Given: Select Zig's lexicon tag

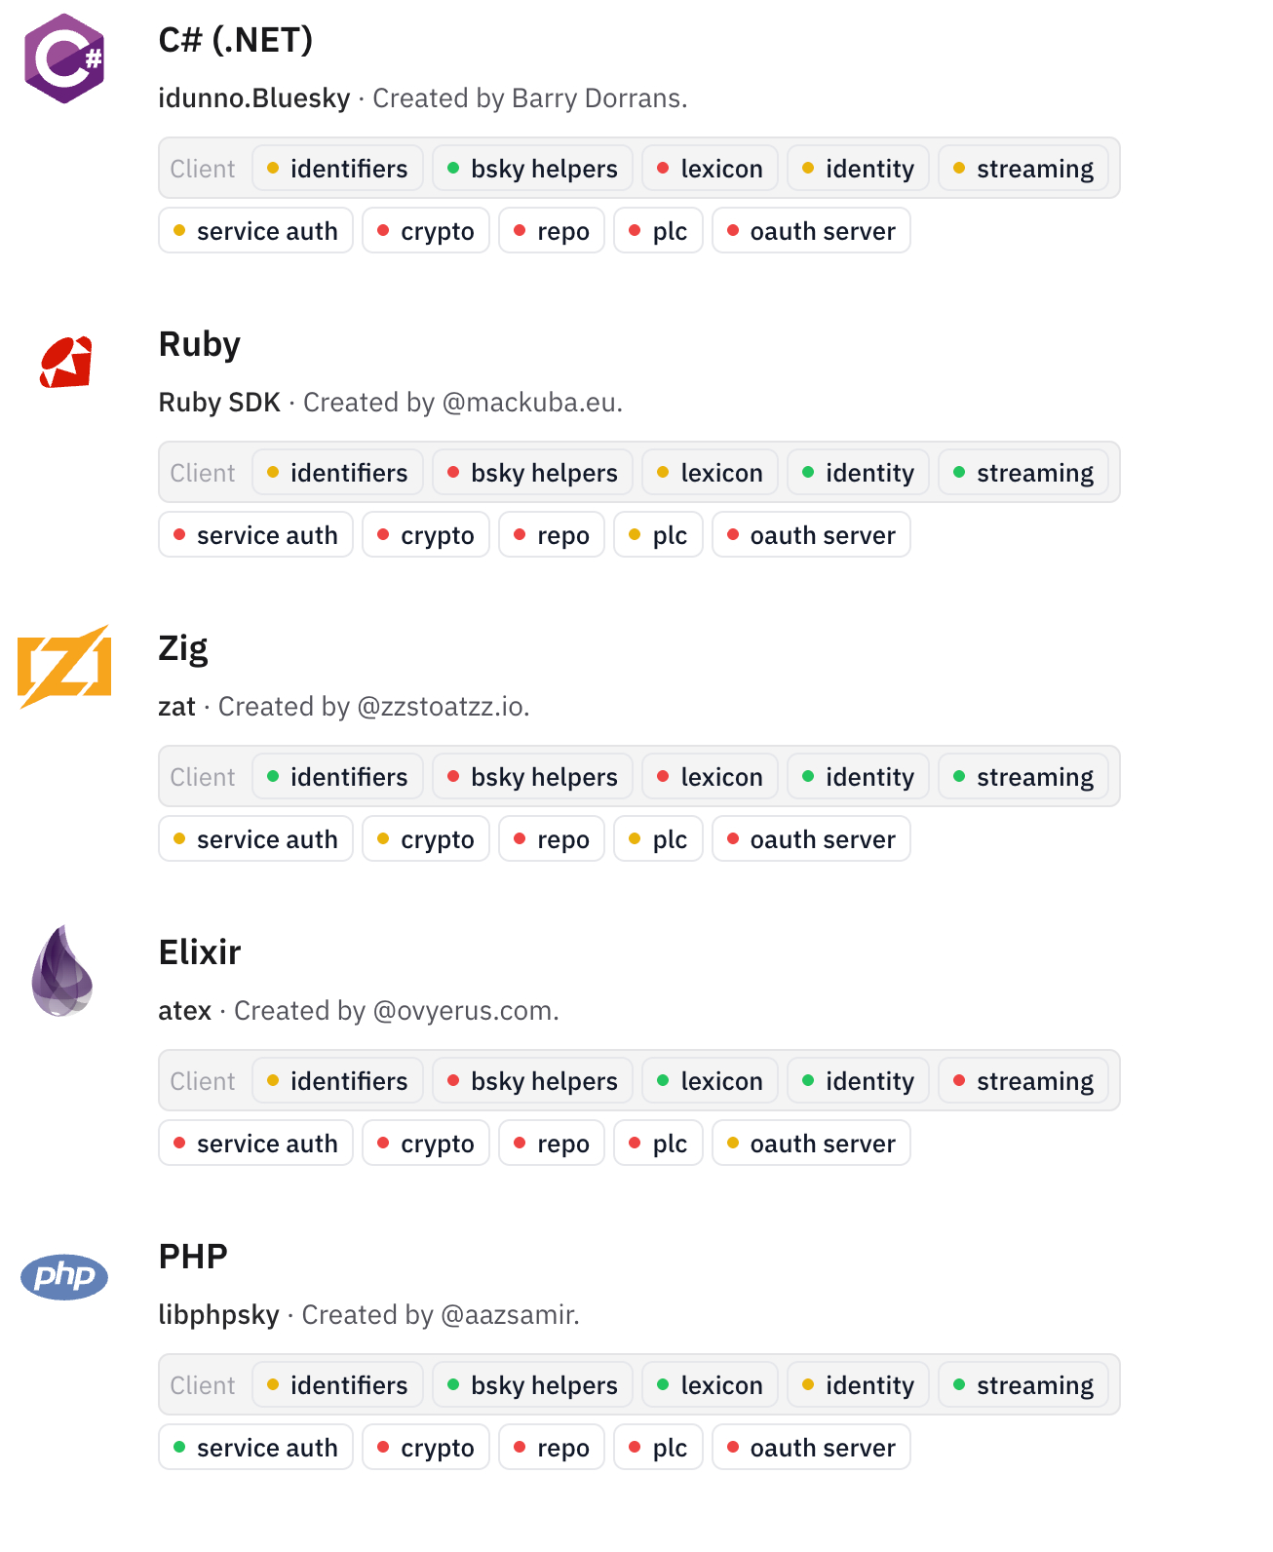Looking at the screenshot, I should 710,777.
